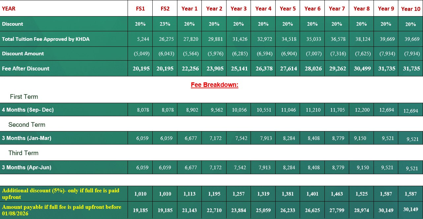
Task: Click the Year 1 fee after discount 22,256
Action: click(x=189, y=68)
